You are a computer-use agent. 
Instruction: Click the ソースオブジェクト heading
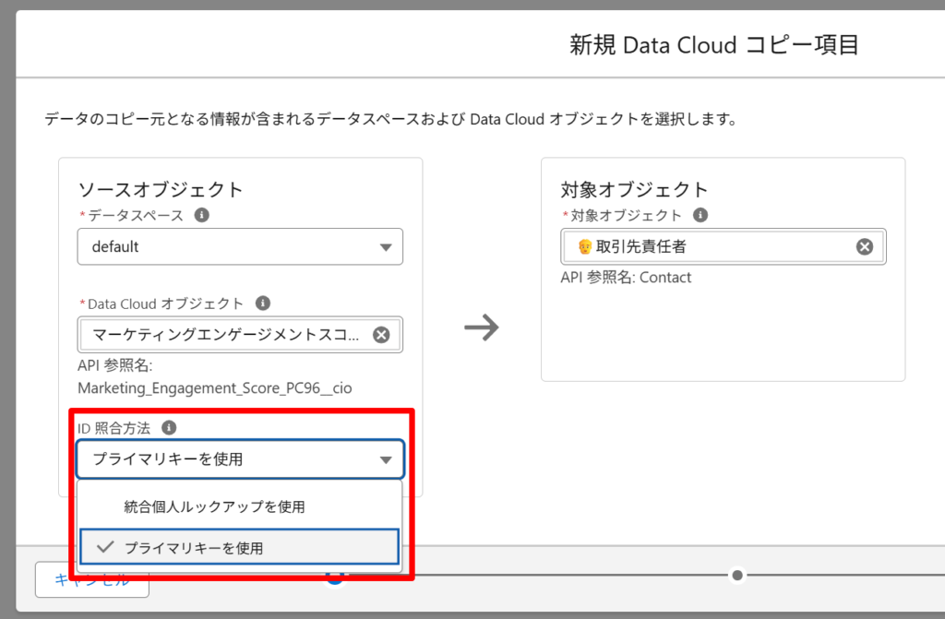coord(161,190)
